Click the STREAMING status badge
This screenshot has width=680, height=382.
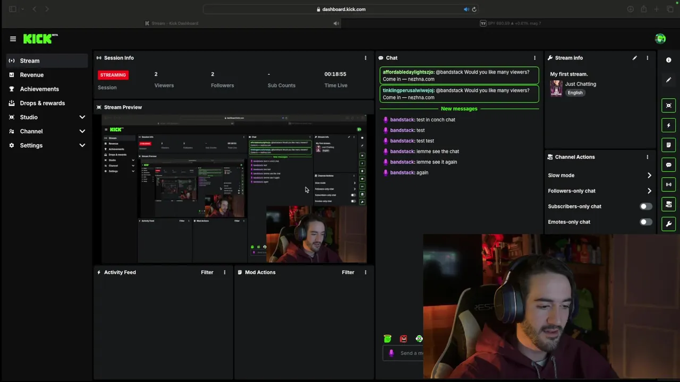(x=113, y=75)
